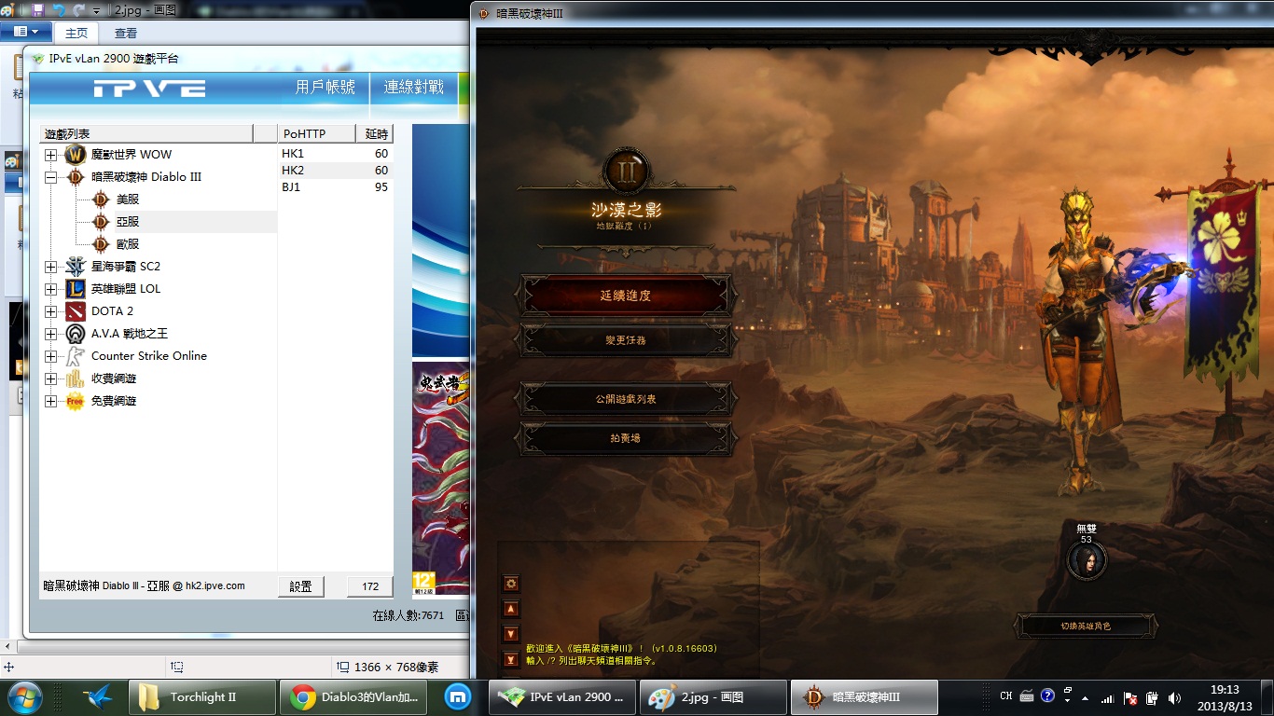Select the 亞服 server under Diablo III

pos(128,222)
